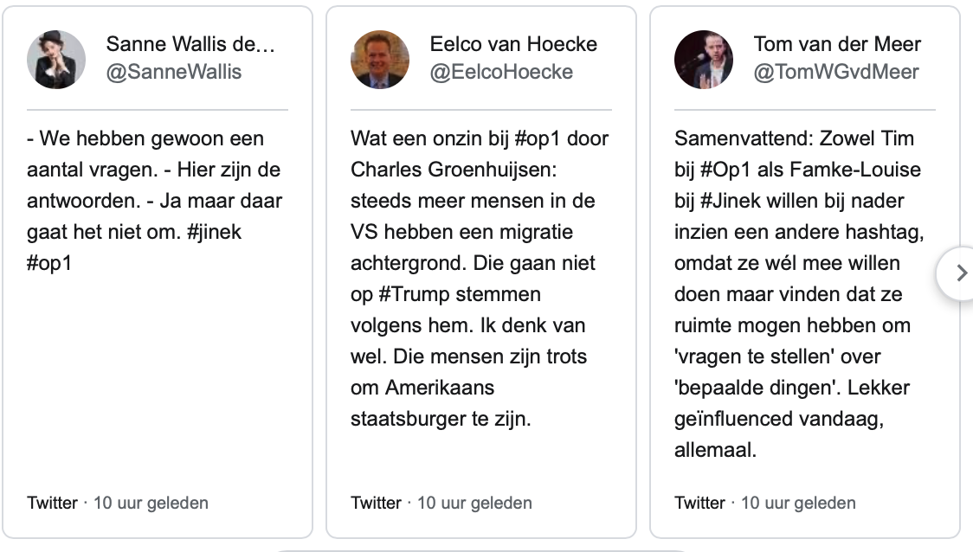Select the name Sanne Wallis de…
973x552 pixels.
coord(190,44)
